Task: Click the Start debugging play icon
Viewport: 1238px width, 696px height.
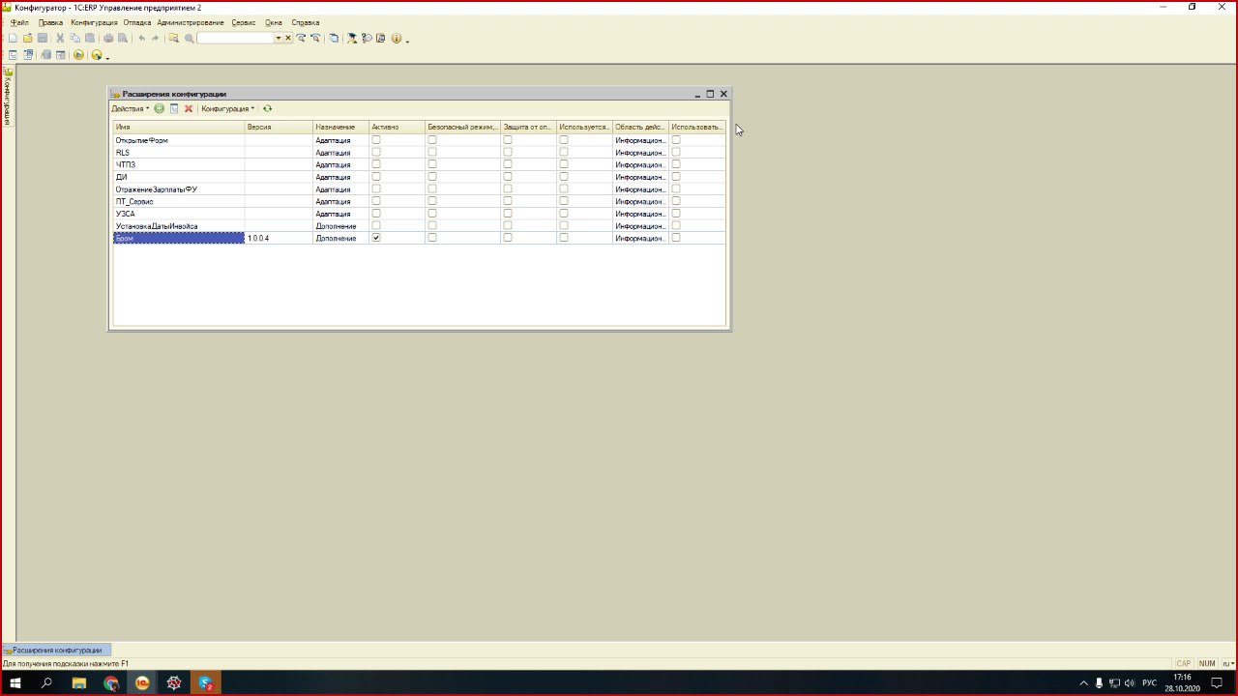Action: pos(78,55)
